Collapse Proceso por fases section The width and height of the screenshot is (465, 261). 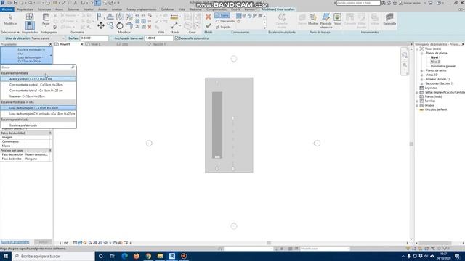[x=50, y=150]
